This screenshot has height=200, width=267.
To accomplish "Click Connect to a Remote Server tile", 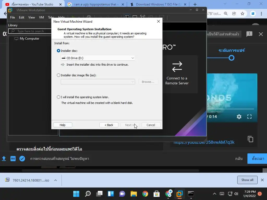I will [177, 74].
